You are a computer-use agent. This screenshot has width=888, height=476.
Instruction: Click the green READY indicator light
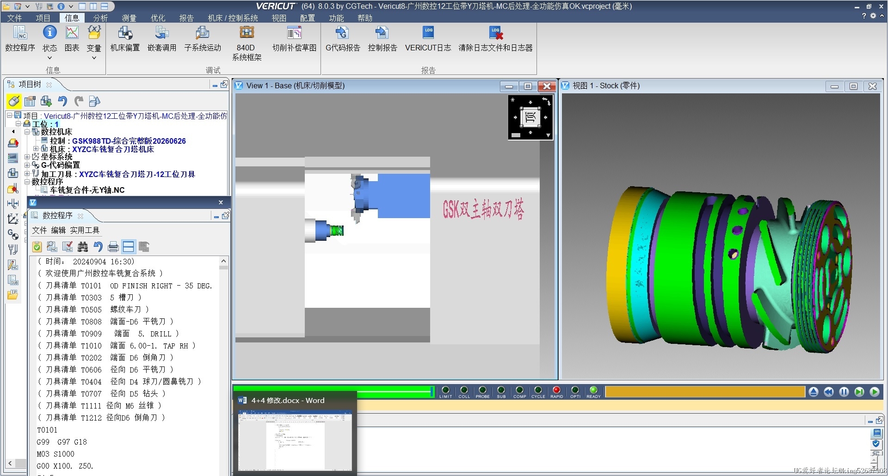(593, 391)
